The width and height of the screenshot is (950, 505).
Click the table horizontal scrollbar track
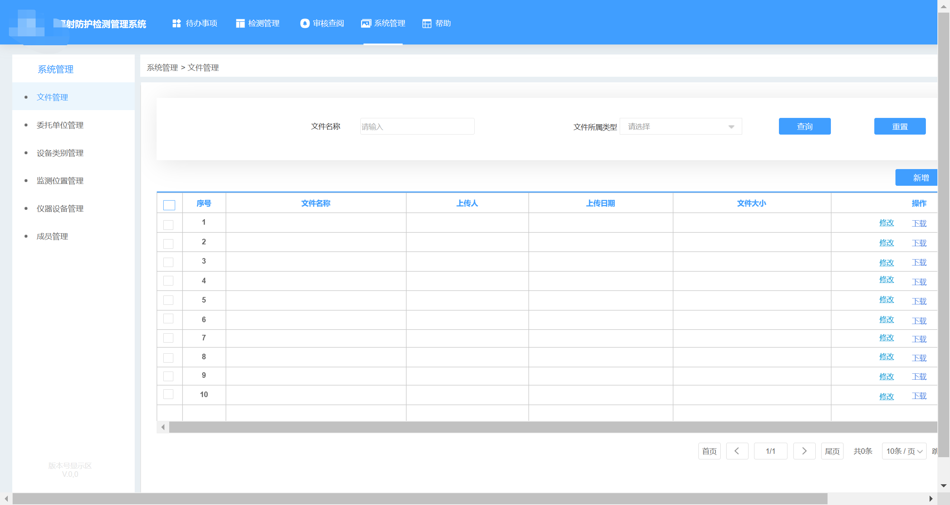[553, 427]
